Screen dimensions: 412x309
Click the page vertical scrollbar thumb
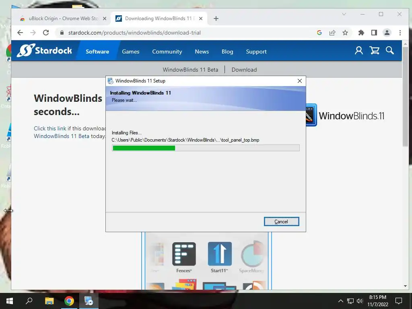point(405,97)
